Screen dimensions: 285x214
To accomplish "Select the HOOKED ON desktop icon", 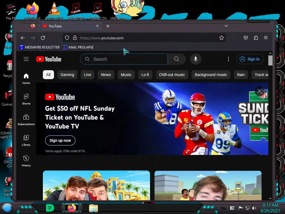I will pos(97,11).
